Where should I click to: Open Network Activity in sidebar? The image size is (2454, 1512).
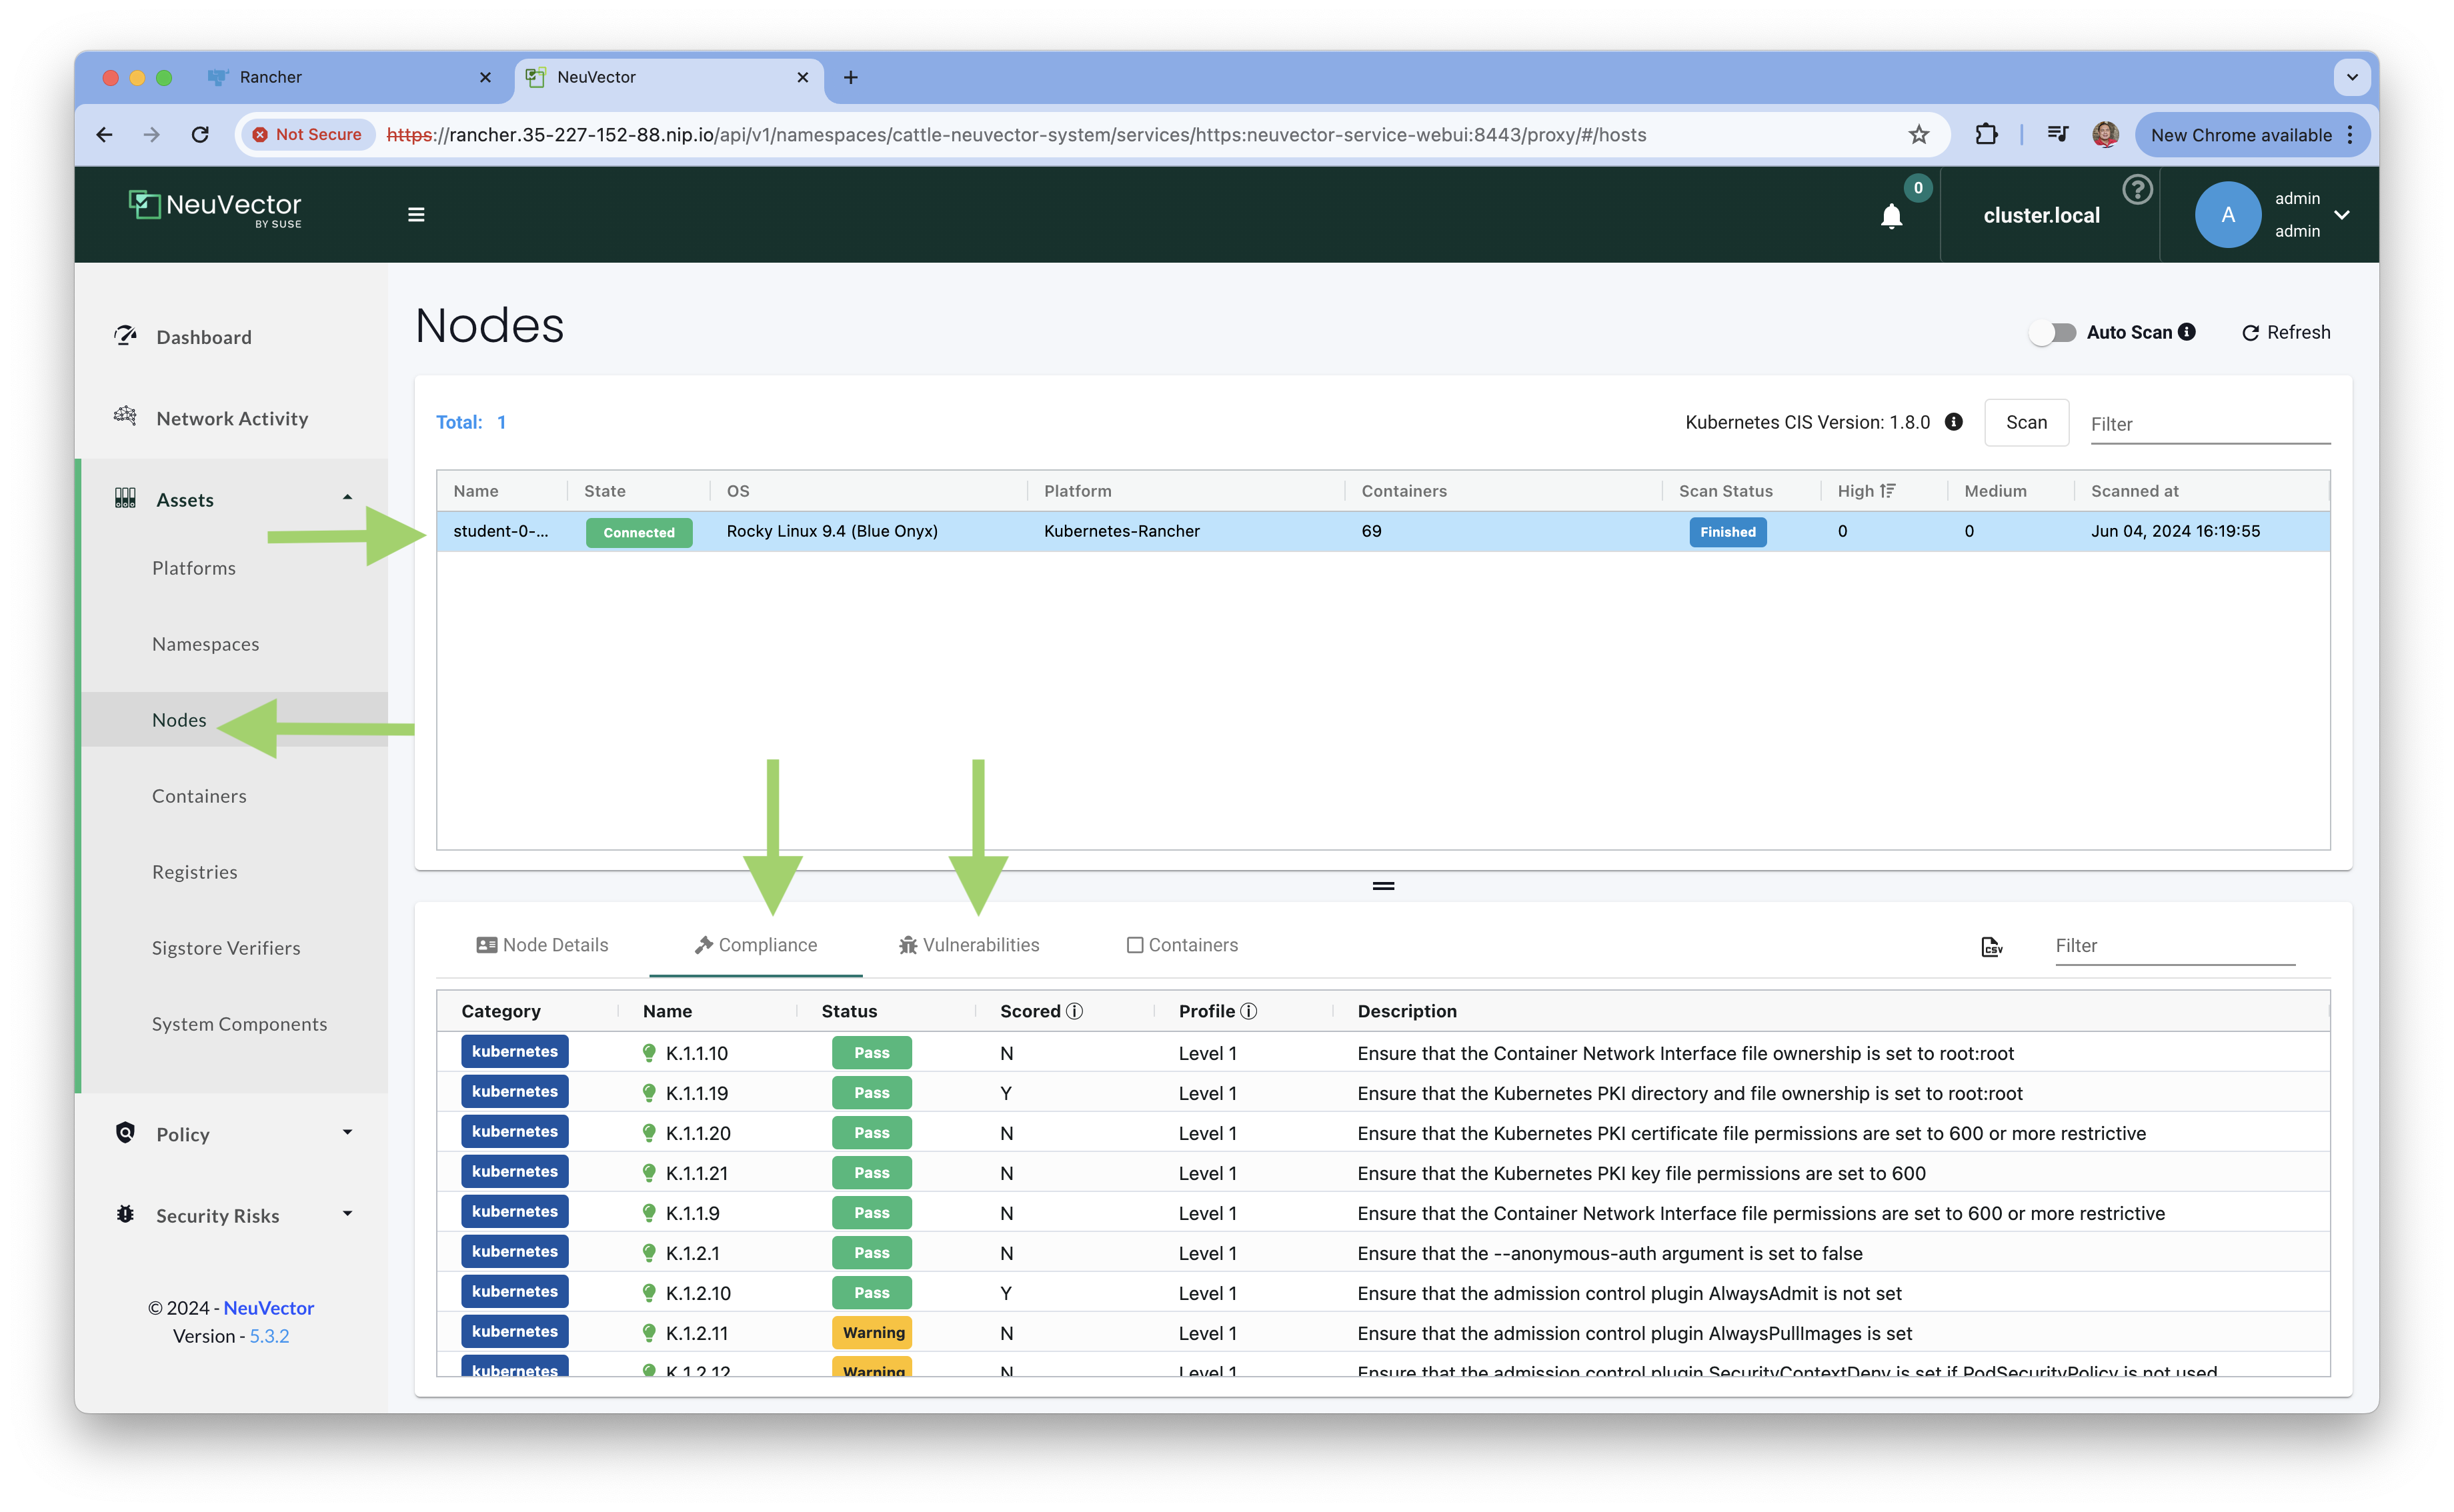coord(231,418)
